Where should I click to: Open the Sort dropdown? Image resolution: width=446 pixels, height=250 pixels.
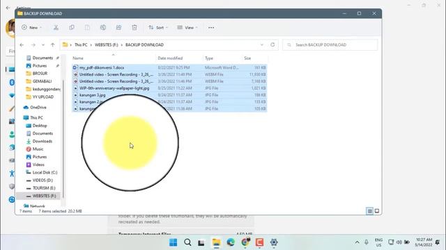pos(158,28)
